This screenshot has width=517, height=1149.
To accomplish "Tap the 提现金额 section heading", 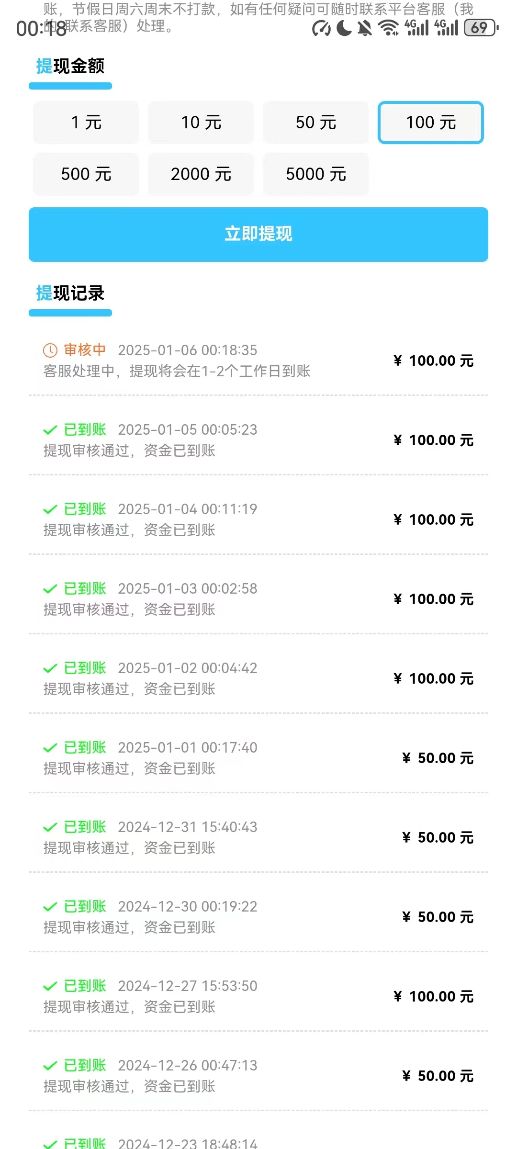I will (x=70, y=67).
